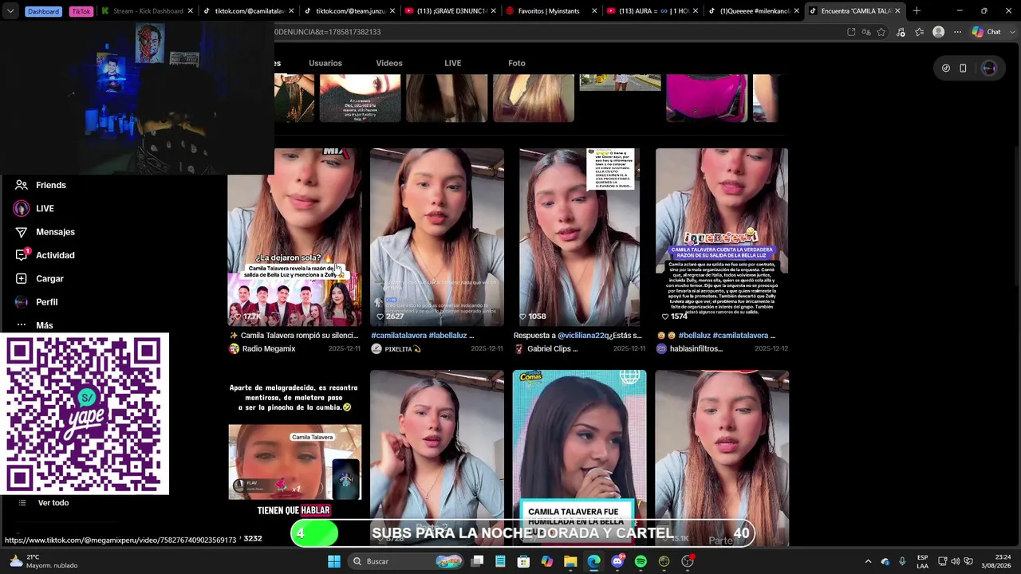This screenshot has height=574, width=1021.
Task: Open the Dashboard browser tab
Action: (43, 11)
